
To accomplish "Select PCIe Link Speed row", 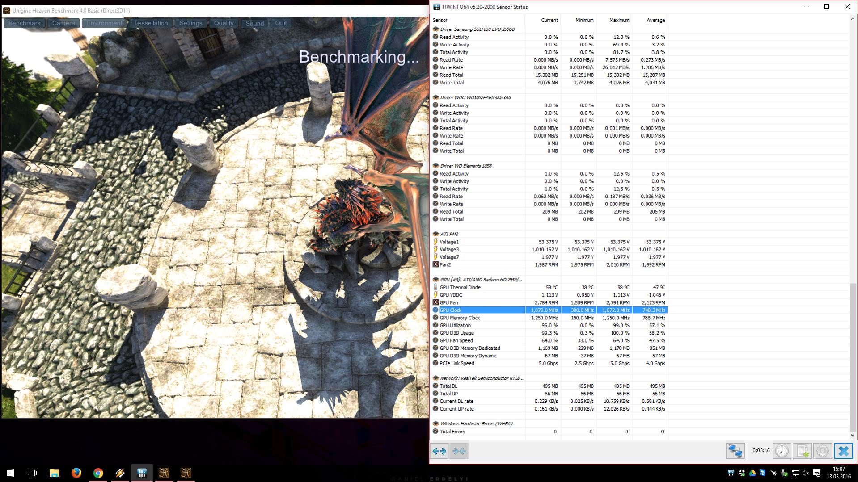I will coord(549,363).
